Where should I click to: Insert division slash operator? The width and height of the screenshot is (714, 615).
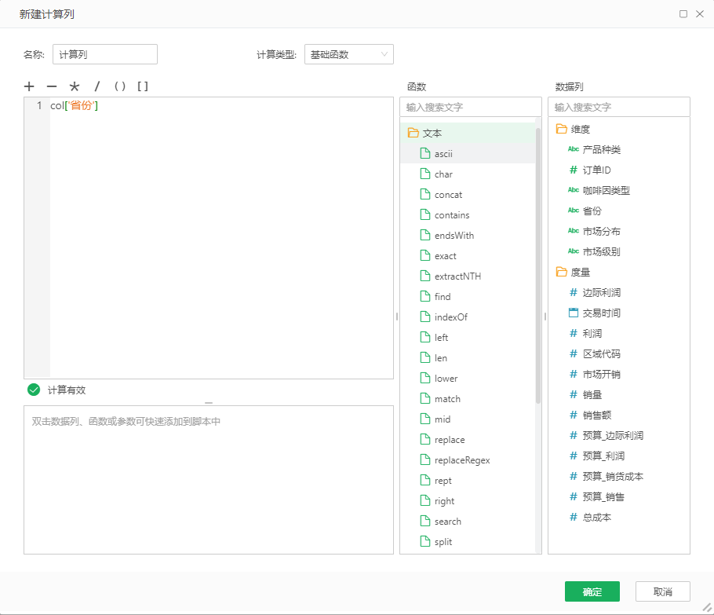click(x=97, y=86)
